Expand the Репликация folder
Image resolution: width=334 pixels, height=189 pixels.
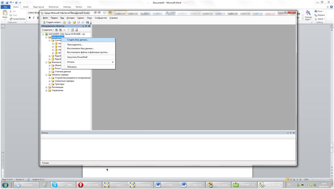(46, 87)
